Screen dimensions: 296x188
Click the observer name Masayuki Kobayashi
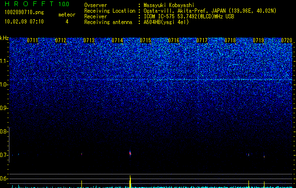tap(169, 5)
